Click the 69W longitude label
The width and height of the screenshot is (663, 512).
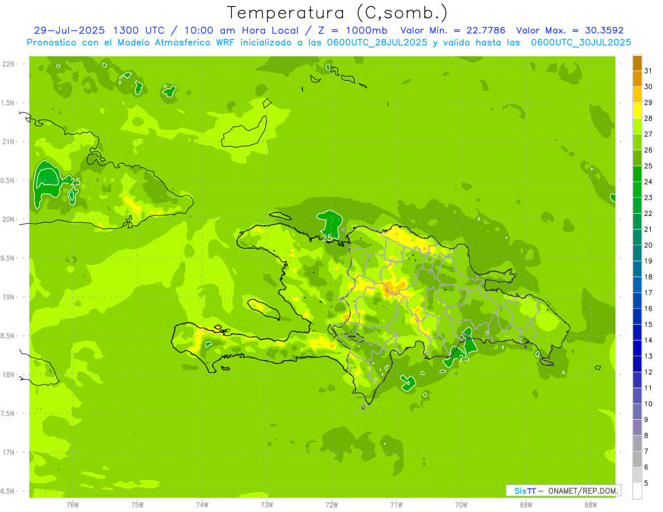point(526,504)
